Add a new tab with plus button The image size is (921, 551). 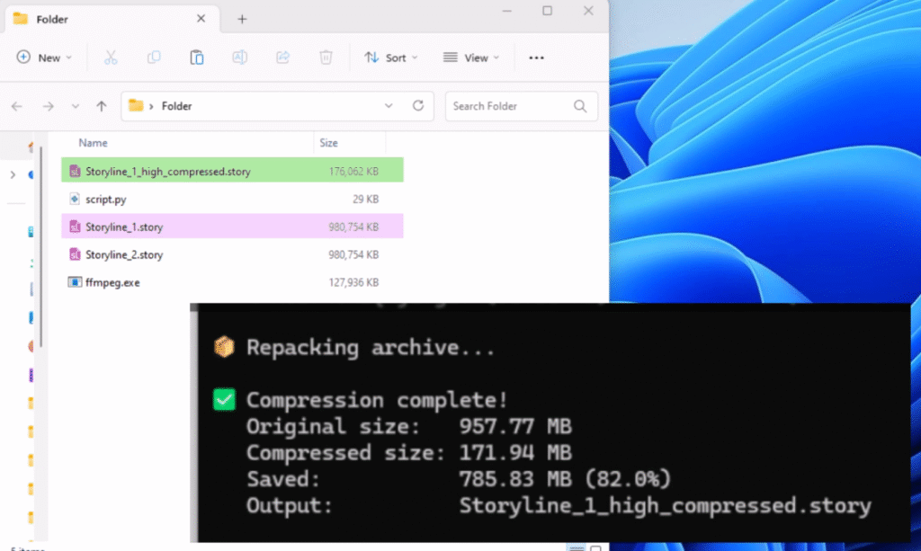click(242, 19)
